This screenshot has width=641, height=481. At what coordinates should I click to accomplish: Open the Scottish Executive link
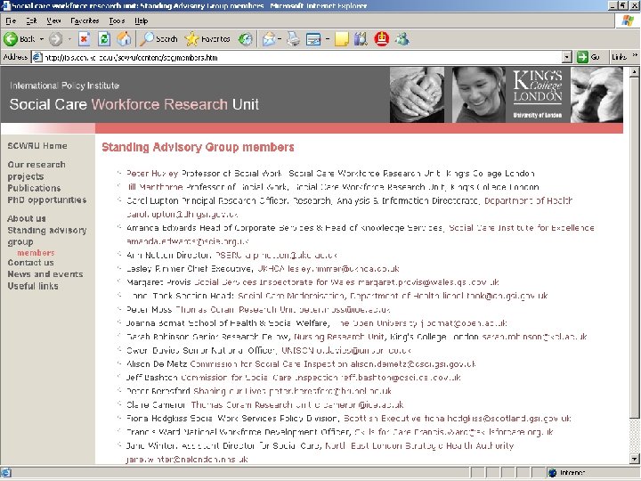point(382,419)
